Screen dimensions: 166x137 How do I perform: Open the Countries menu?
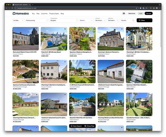[44, 13]
